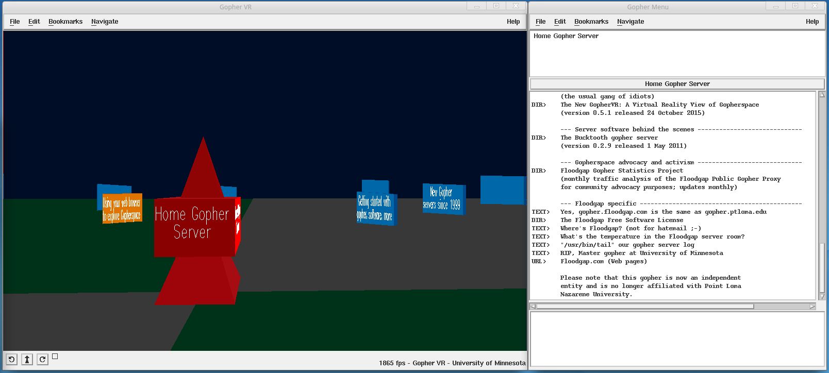The height and width of the screenshot is (373, 829).
Task: Click the top path field showing Home Gopher Server
Action: [677, 54]
